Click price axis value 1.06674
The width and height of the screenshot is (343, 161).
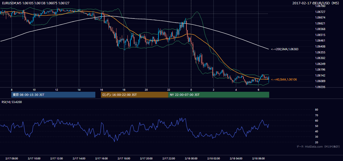click(320, 17)
